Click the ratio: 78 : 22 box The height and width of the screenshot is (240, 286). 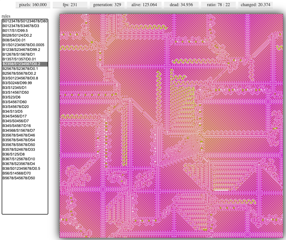pyautogui.click(x=218, y=5)
